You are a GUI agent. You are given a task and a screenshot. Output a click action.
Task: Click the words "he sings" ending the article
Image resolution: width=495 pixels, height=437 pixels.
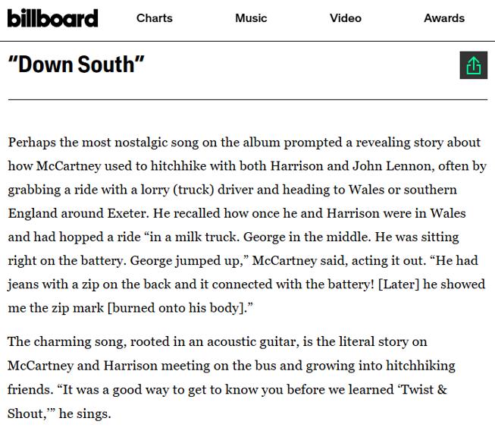pos(85,413)
